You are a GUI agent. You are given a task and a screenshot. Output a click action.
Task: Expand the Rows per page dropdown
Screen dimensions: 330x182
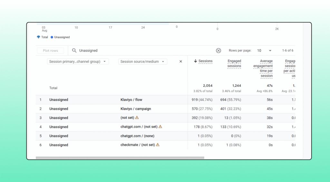[x=265, y=51]
